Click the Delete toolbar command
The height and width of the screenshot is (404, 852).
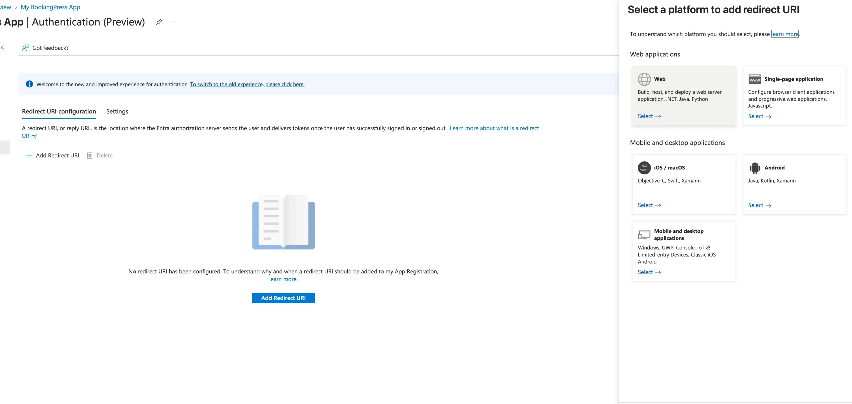100,155
